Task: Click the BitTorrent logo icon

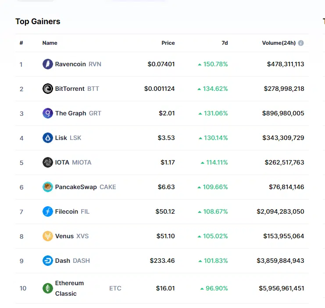Action: (47, 89)
